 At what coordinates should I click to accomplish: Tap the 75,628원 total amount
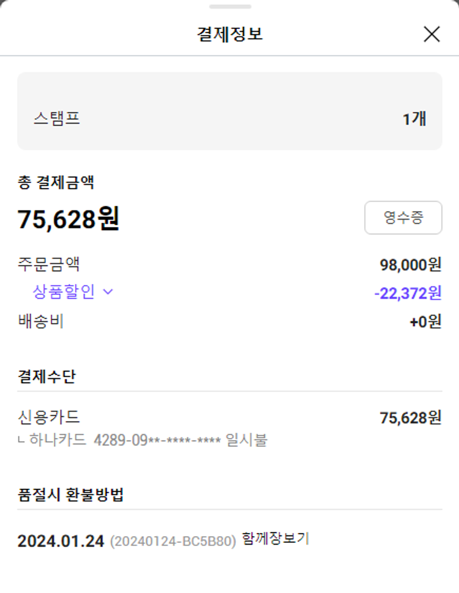pos(69,218)
